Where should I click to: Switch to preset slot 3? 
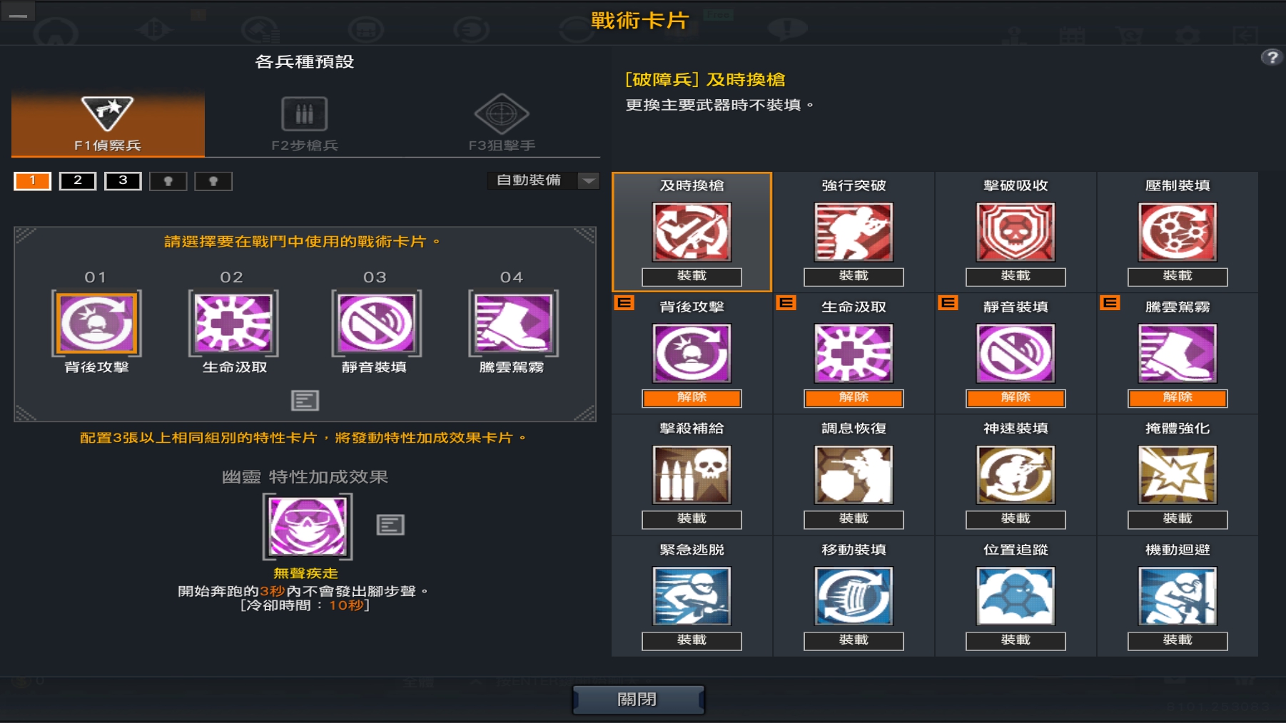(x=123, y=181)
